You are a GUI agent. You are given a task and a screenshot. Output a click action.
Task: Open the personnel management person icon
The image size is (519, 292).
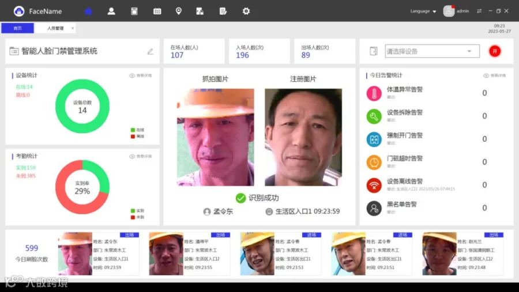[111, 12]
